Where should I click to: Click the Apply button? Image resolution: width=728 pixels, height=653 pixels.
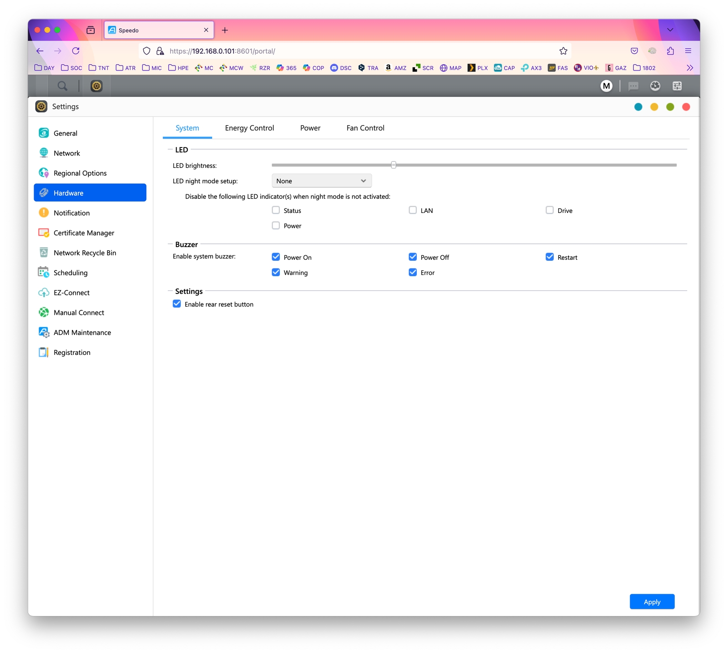[652, 602]
